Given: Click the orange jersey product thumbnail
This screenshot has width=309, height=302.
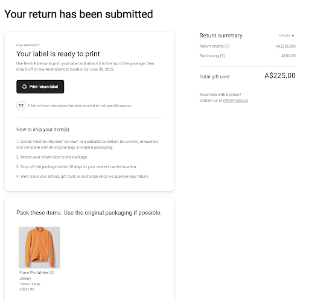Looking at the screenshot, I should click(x=39, y=247).
